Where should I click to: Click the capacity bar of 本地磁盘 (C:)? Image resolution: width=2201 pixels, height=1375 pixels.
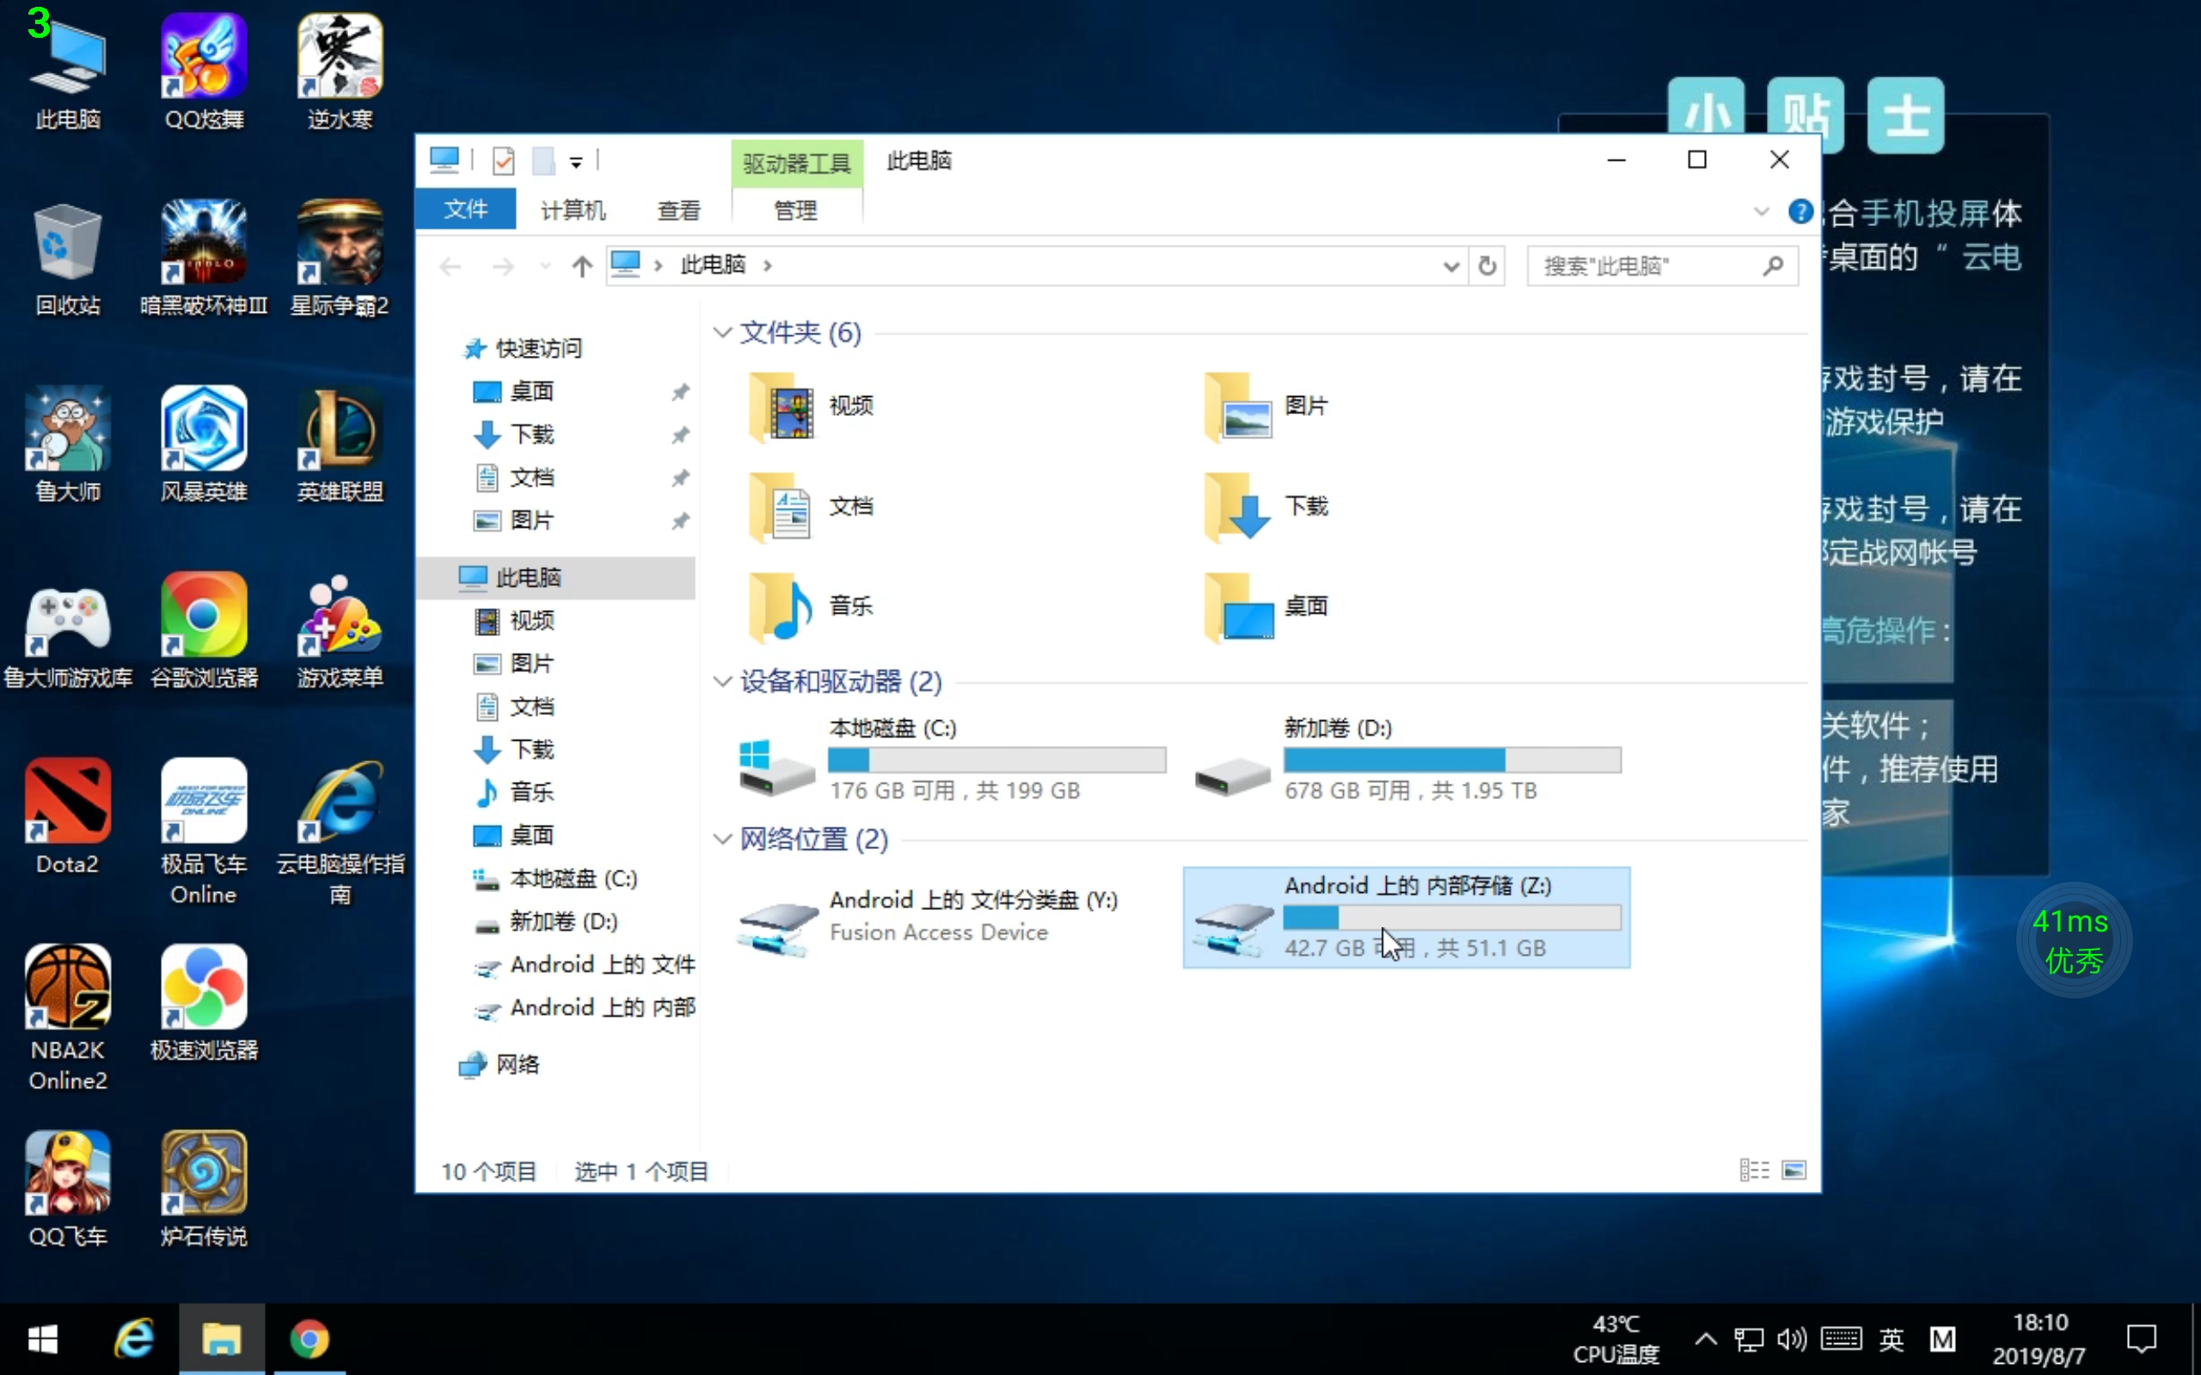(x=996, y=760)
